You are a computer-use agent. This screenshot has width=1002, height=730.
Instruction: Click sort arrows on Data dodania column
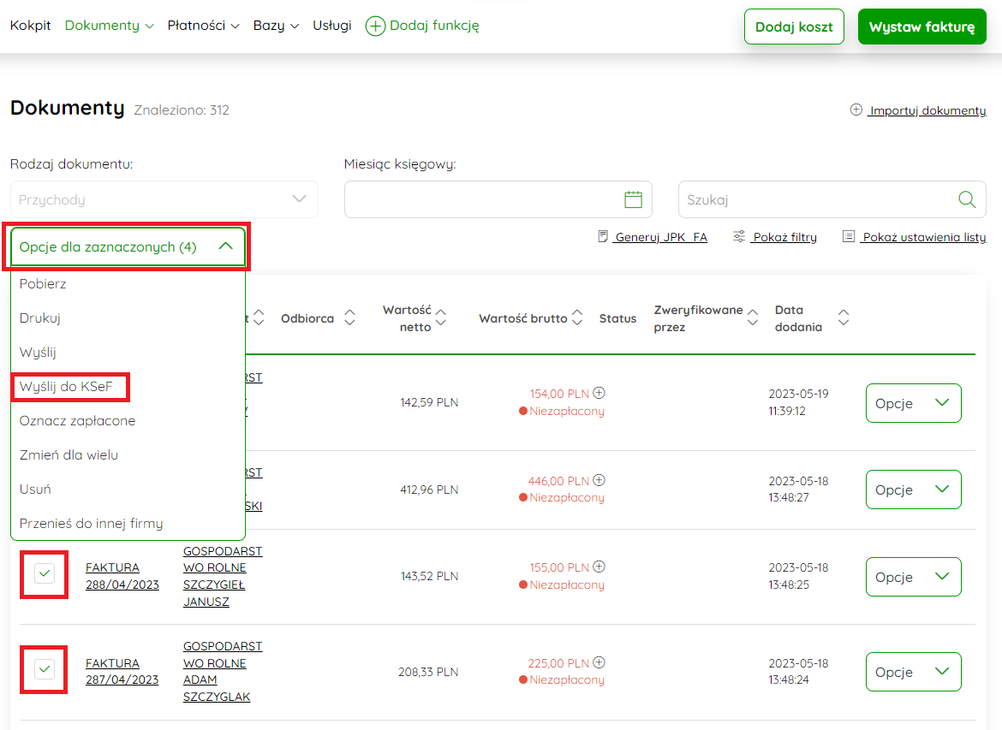(844, 318)
